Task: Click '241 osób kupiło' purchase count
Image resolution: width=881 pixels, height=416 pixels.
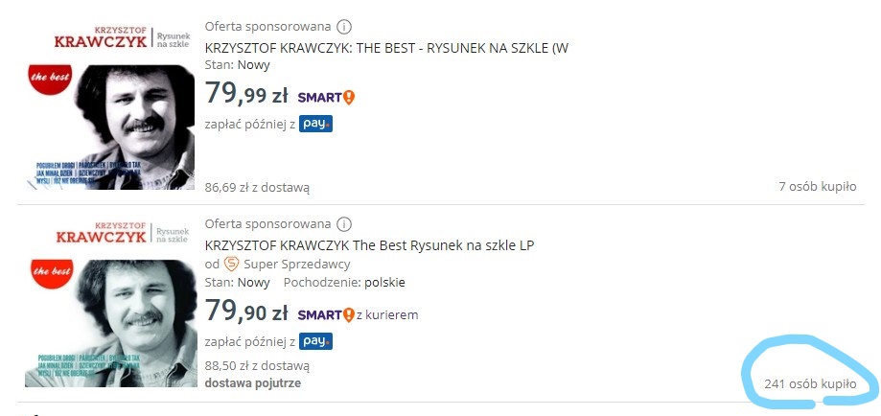Action: [810, 383]
